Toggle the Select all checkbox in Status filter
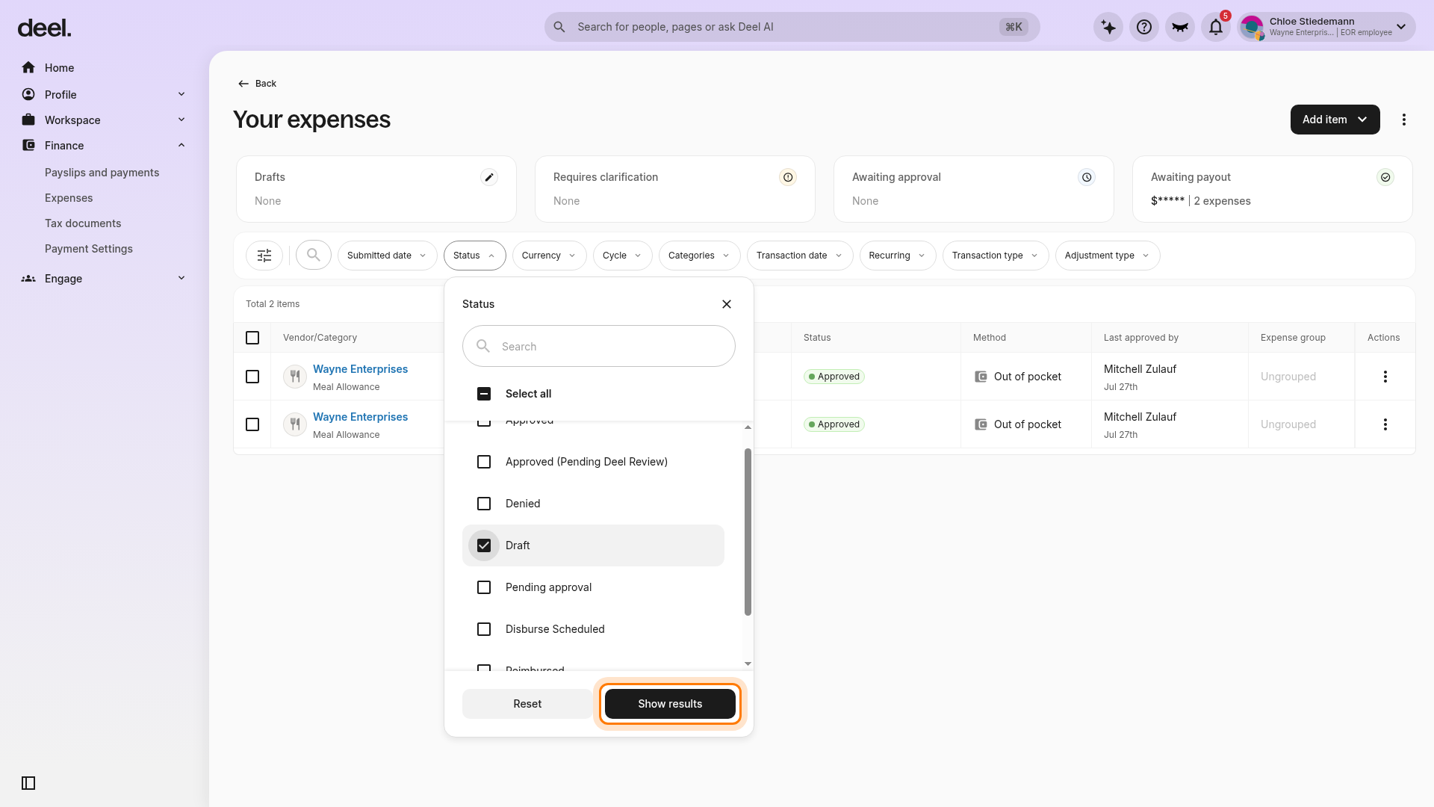The height and width of the screenshot is (807, 1434). pyautogui.click(x=484, y=394)
